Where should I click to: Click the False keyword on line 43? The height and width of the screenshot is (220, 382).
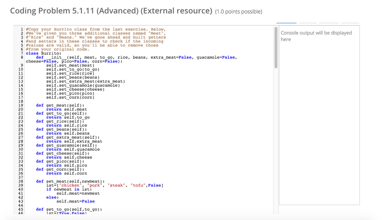tap(88, 201)
